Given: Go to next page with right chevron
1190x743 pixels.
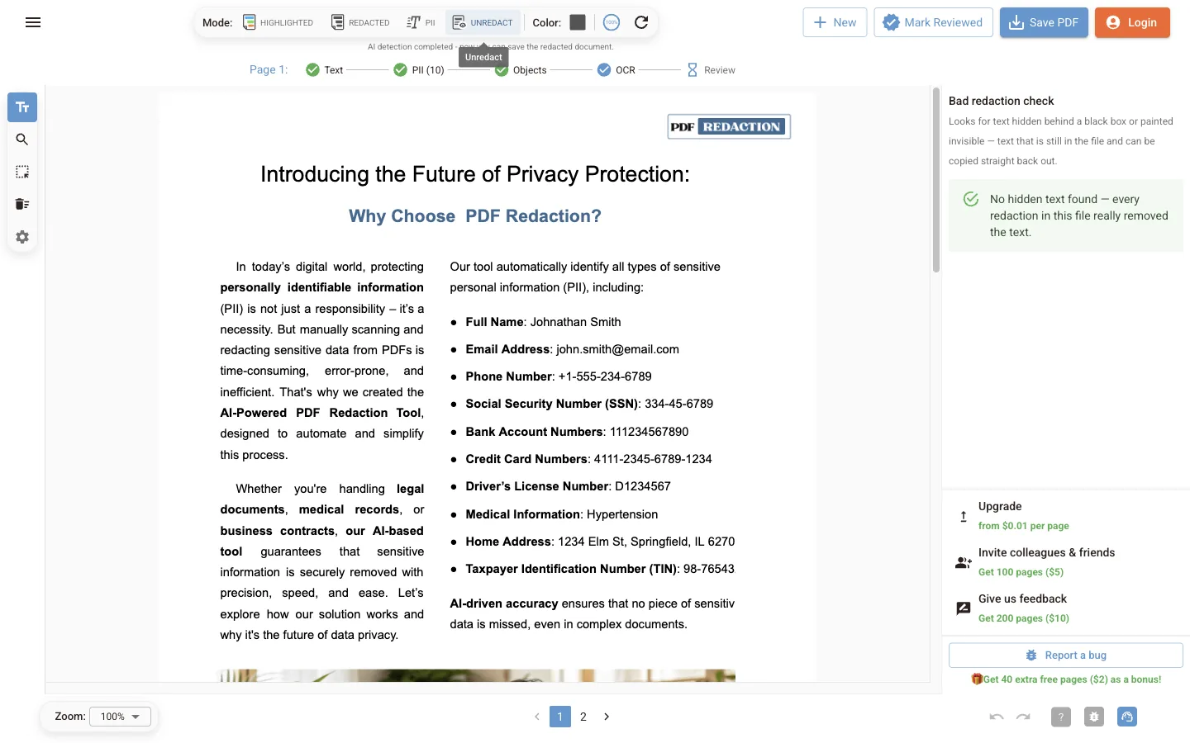Looking at the screenshot, I should [x=607, y=717].
